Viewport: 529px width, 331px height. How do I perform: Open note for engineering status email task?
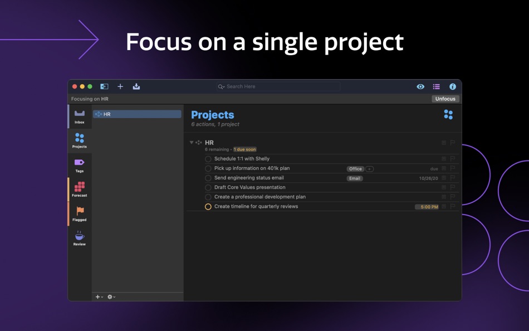(444, 178)
